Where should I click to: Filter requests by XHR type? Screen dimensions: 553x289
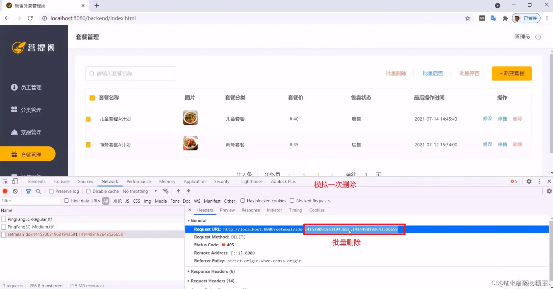[117, 201]
